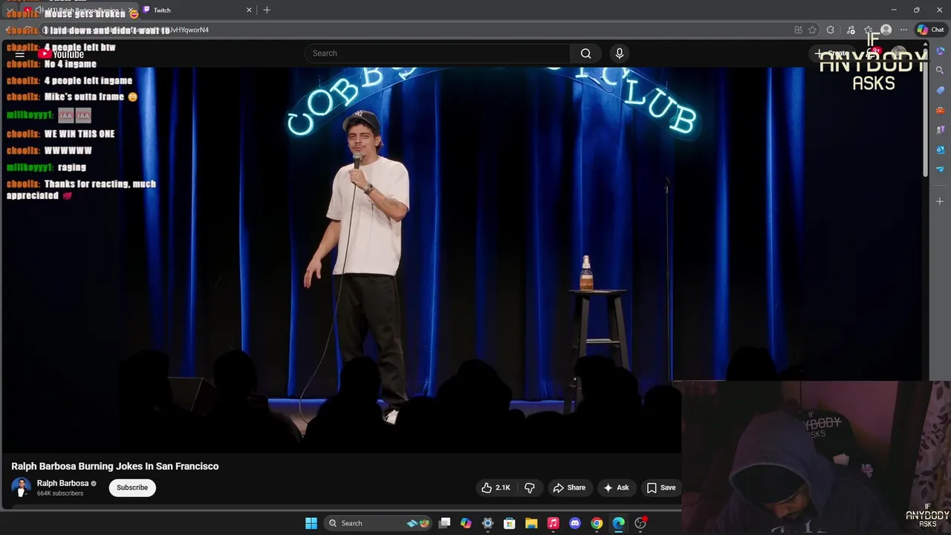Search YouTube with the magnifier button
The width and height of the screenshot is (951, 535).
click(585, 53)
